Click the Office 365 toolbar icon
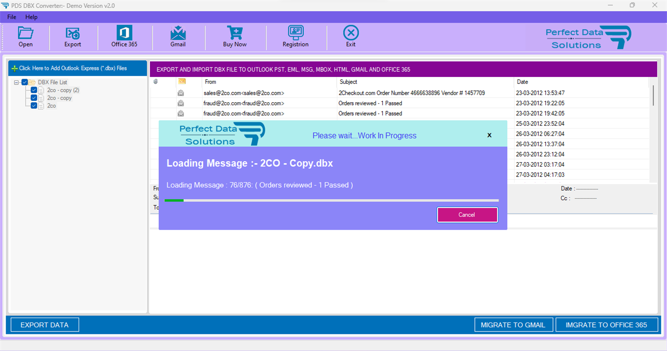The image size is (667, 351). [x=123, y=36]
